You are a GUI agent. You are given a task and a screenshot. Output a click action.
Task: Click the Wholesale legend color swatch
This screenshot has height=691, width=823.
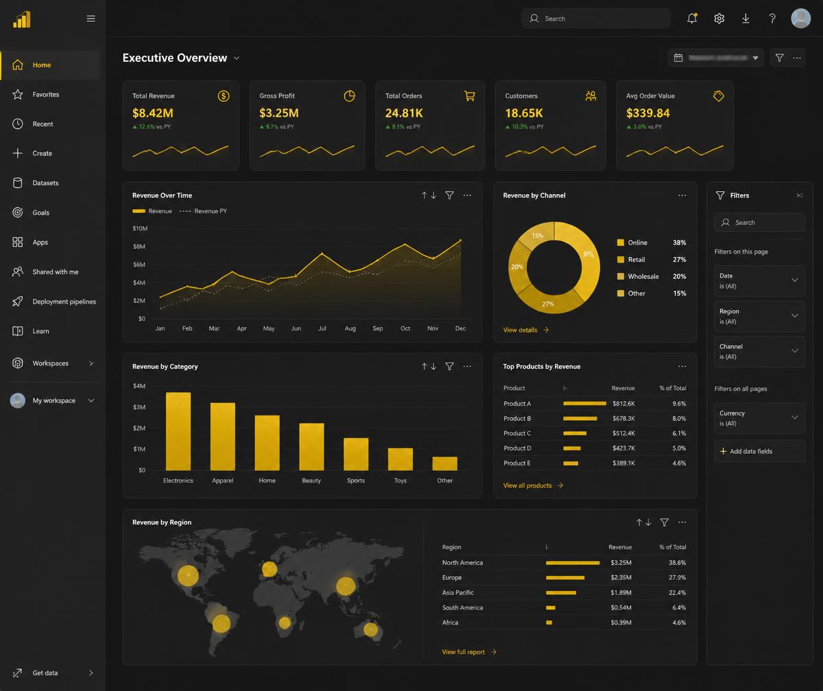[x=621, y=276]
